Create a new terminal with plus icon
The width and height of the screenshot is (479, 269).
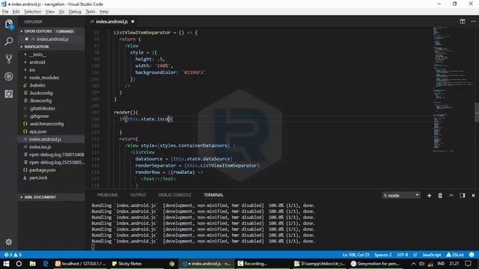[429, 195]
